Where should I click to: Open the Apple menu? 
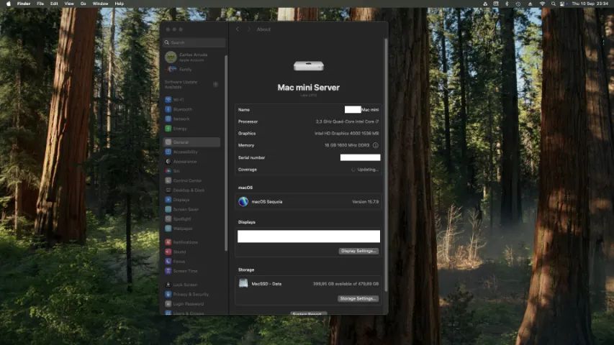click(8, 4)
